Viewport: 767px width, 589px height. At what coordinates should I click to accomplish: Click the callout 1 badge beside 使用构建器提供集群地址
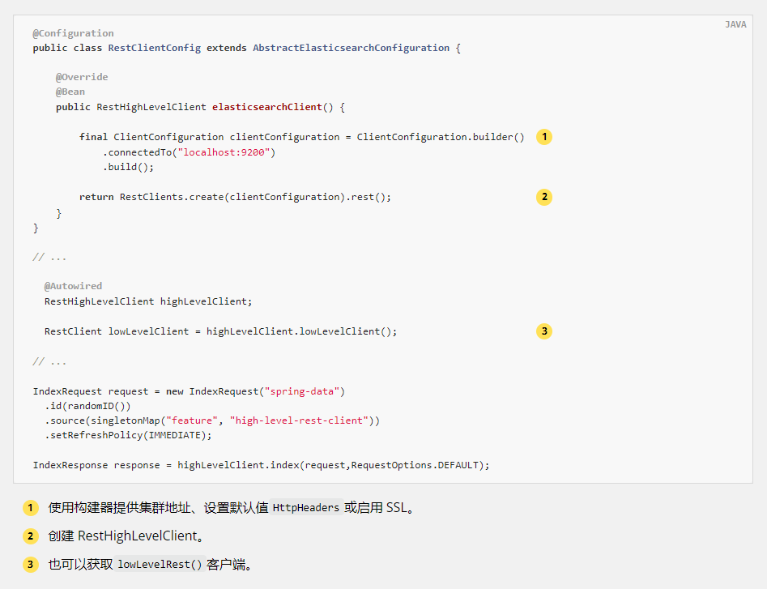coord(30,508)
